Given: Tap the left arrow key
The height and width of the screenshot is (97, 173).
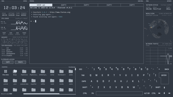Looking at the screenshot, I should [x=159, y=93].
